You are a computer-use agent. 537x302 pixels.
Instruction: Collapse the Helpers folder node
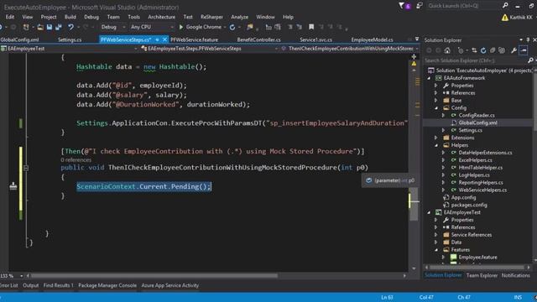point(436,145)
